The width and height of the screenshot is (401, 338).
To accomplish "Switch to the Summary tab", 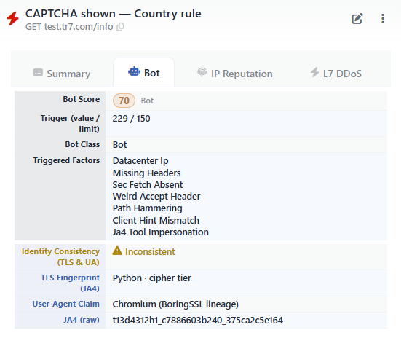I will pyautogui.click(x=62, y=74).
